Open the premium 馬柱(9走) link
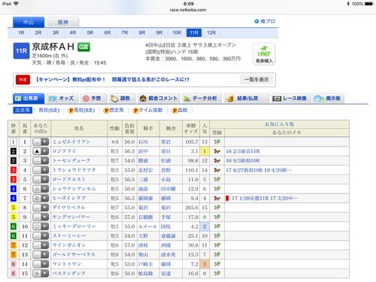376x282 pixels. tap(81, 111)
